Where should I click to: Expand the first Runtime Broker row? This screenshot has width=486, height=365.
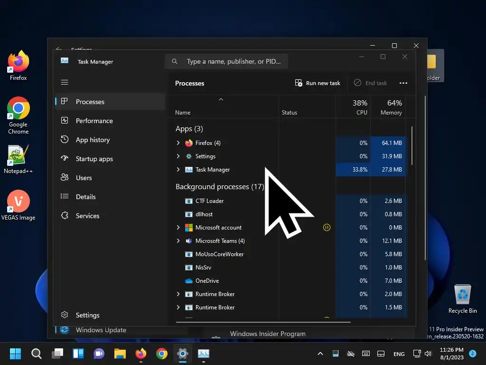click(178, 294)
